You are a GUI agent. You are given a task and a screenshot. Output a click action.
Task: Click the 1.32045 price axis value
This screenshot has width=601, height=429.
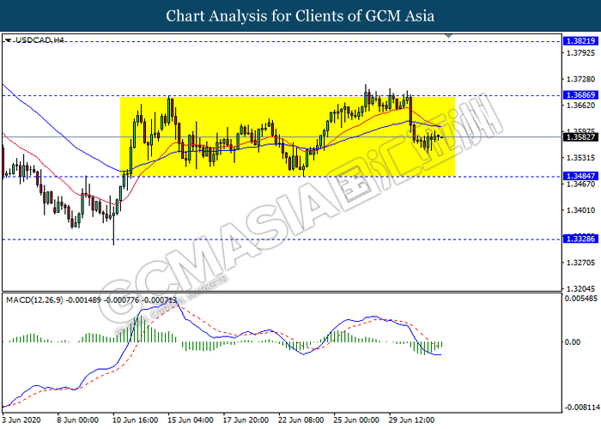[x=580, y=289]
